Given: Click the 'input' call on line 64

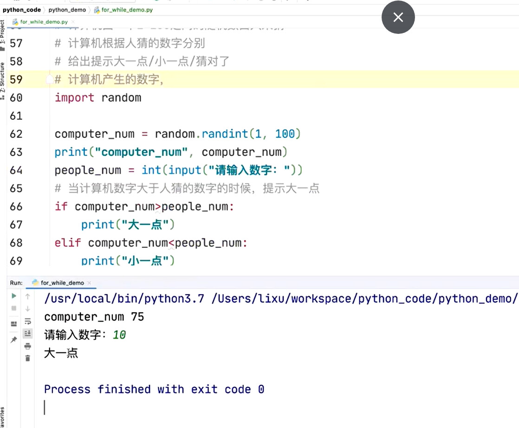Looking at the screenshot, I should (x=185, y=170).
